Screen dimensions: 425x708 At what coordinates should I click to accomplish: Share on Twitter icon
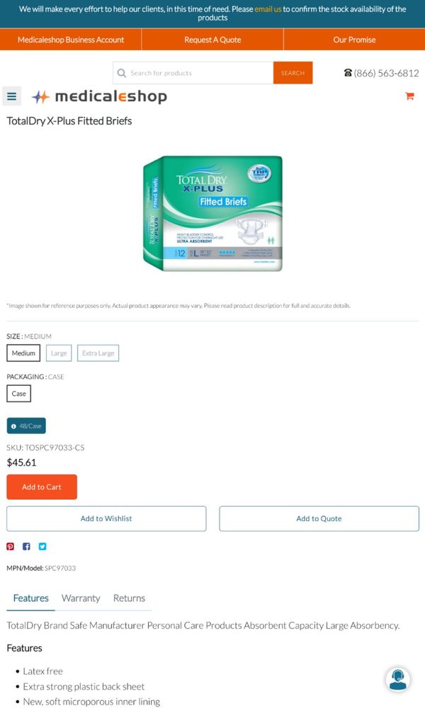tap(42, 547)
